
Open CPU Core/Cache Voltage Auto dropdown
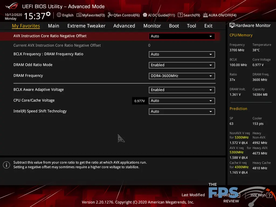182,101
